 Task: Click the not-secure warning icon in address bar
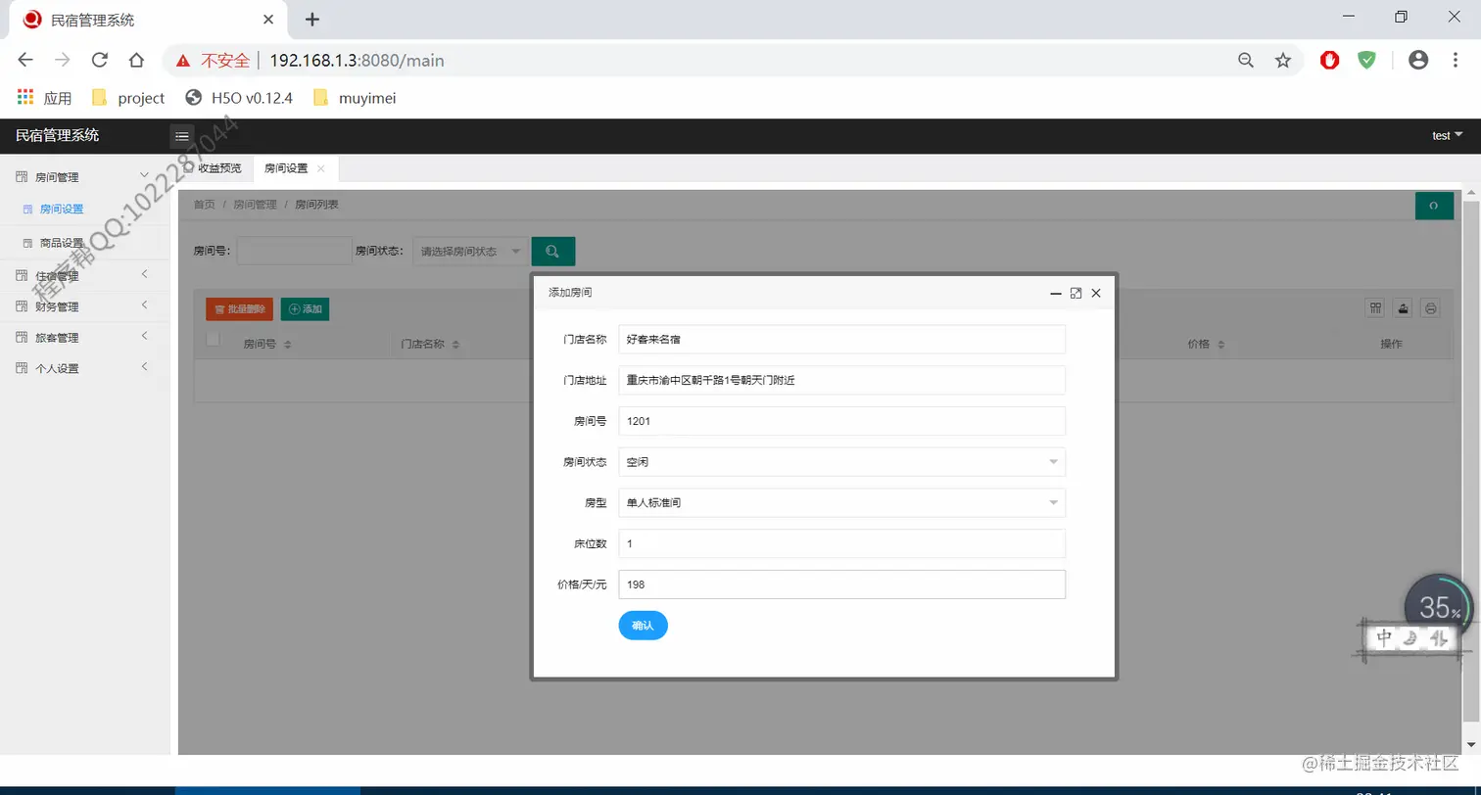(183, 61)
